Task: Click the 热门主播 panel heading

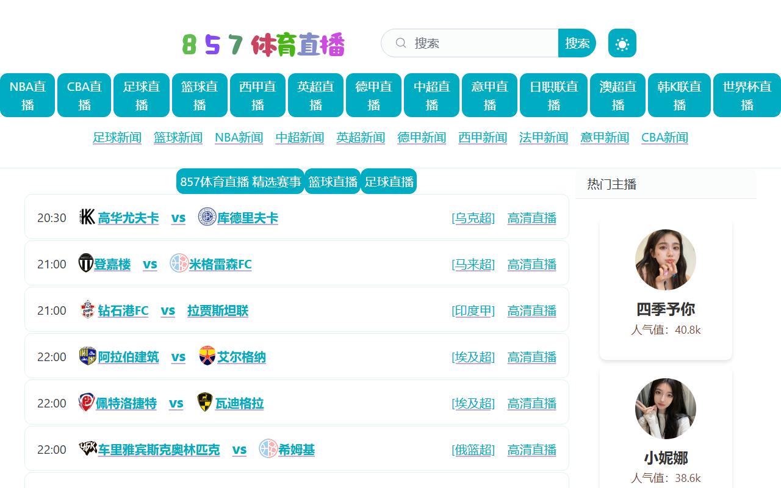Action: coord(612,184)
